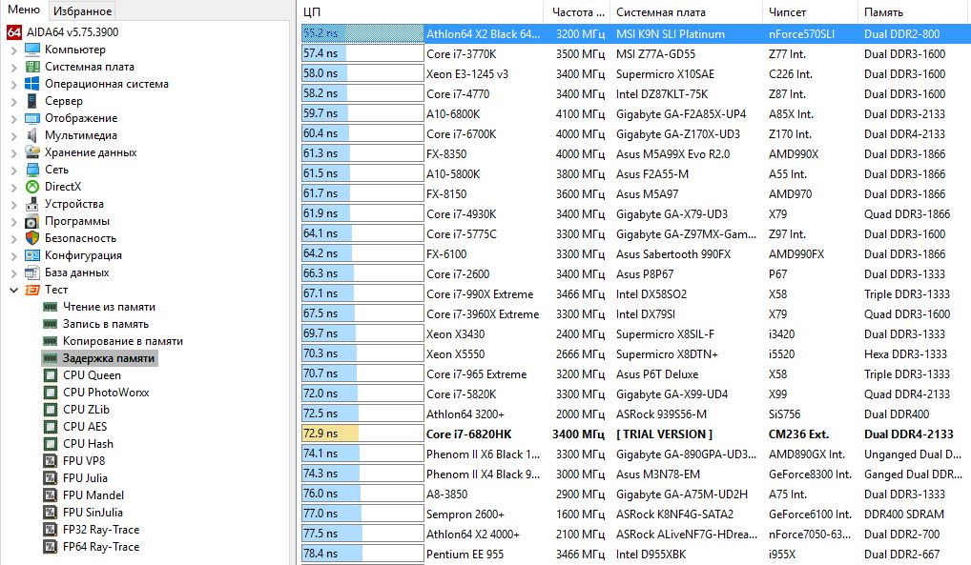
Task: Click the Сервер tower icon
Action: tap(32, 101)
